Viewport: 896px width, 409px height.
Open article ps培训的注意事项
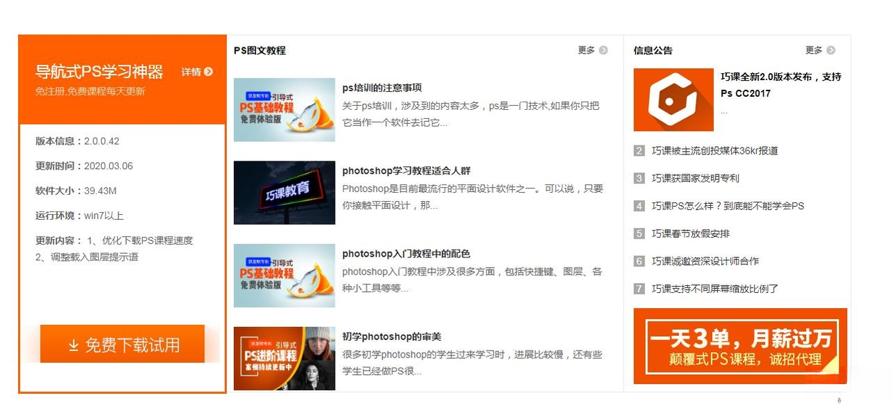382,88
